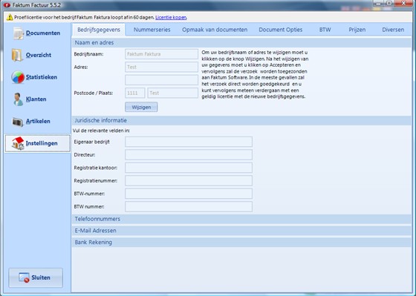Switch to the Bedrijfsgegevens tab

pyautogui.click(x=99, y=30)
